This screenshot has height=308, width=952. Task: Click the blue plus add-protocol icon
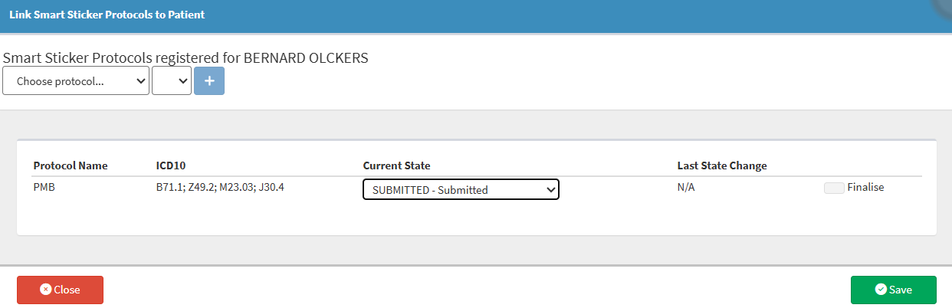[x=209, y=80]
